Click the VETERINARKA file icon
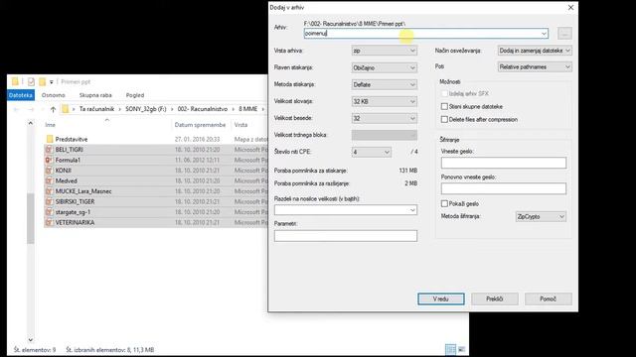Image resolution: width=636 pixels, height=357 pixels. (x=49, y=222)
